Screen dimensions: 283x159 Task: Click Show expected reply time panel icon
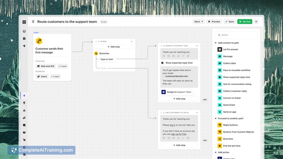pyautogui.click(x=219, y=77)
